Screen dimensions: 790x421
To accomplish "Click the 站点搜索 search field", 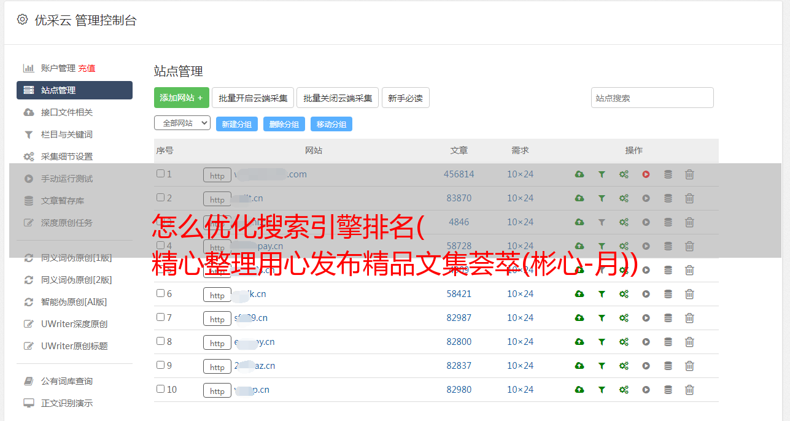I will [x=653, y=98].
